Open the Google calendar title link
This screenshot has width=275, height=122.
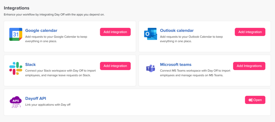point(41,31)
